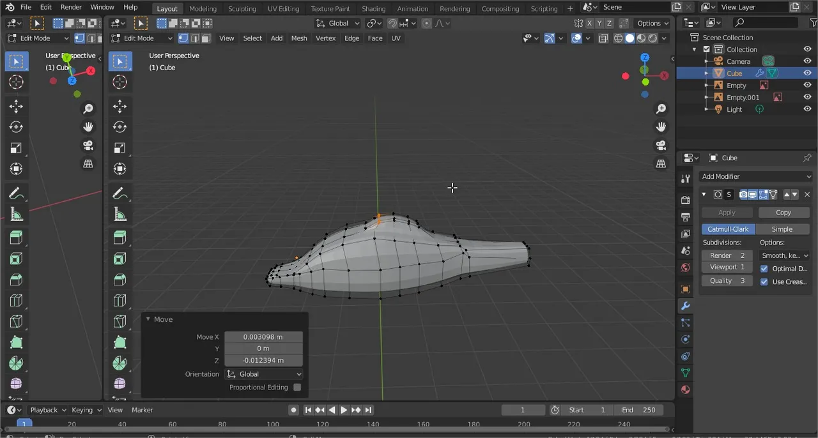The image size is (818, 438).
Task: Toggle modifier display in edit mode
Action: (762, 194)
